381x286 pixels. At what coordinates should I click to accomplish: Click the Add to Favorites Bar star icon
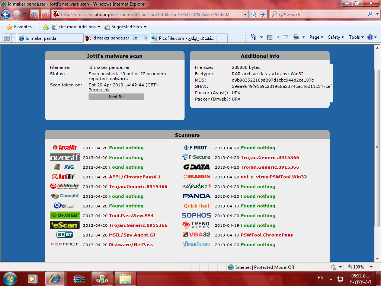[45, 27]
